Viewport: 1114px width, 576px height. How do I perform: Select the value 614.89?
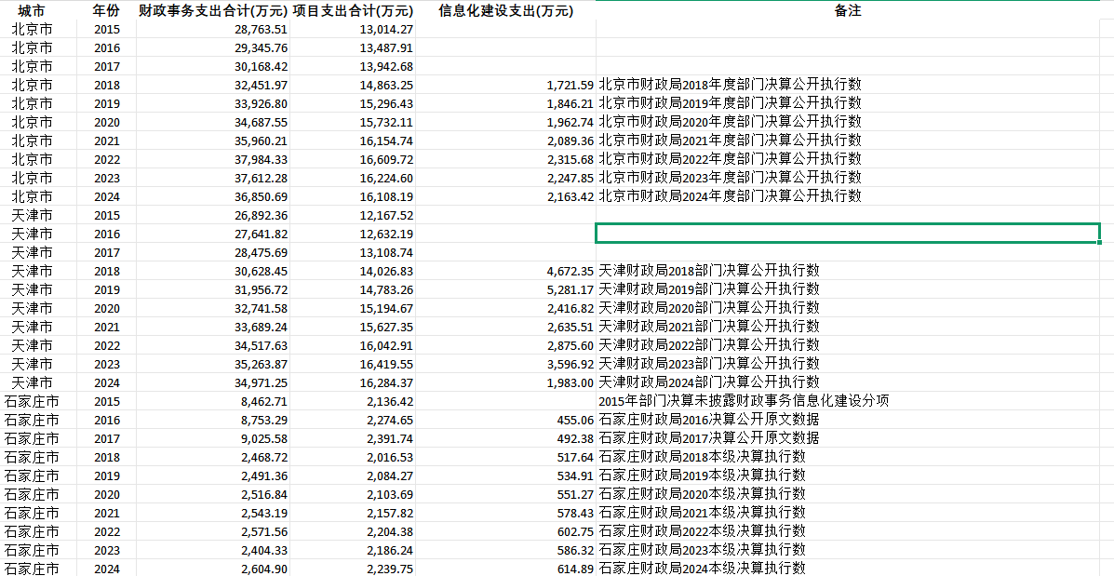coord(575,568)
